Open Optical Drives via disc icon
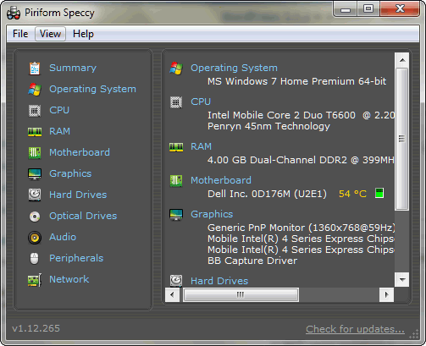The image size is (426, 346). tap(35, 217)
